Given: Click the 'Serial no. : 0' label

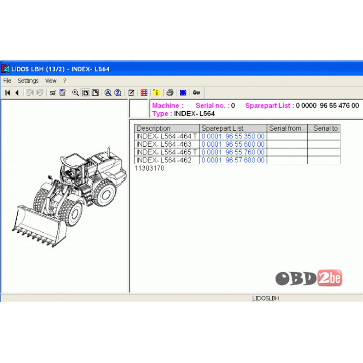Looking at the screenshot, I should tap(215, 106).
